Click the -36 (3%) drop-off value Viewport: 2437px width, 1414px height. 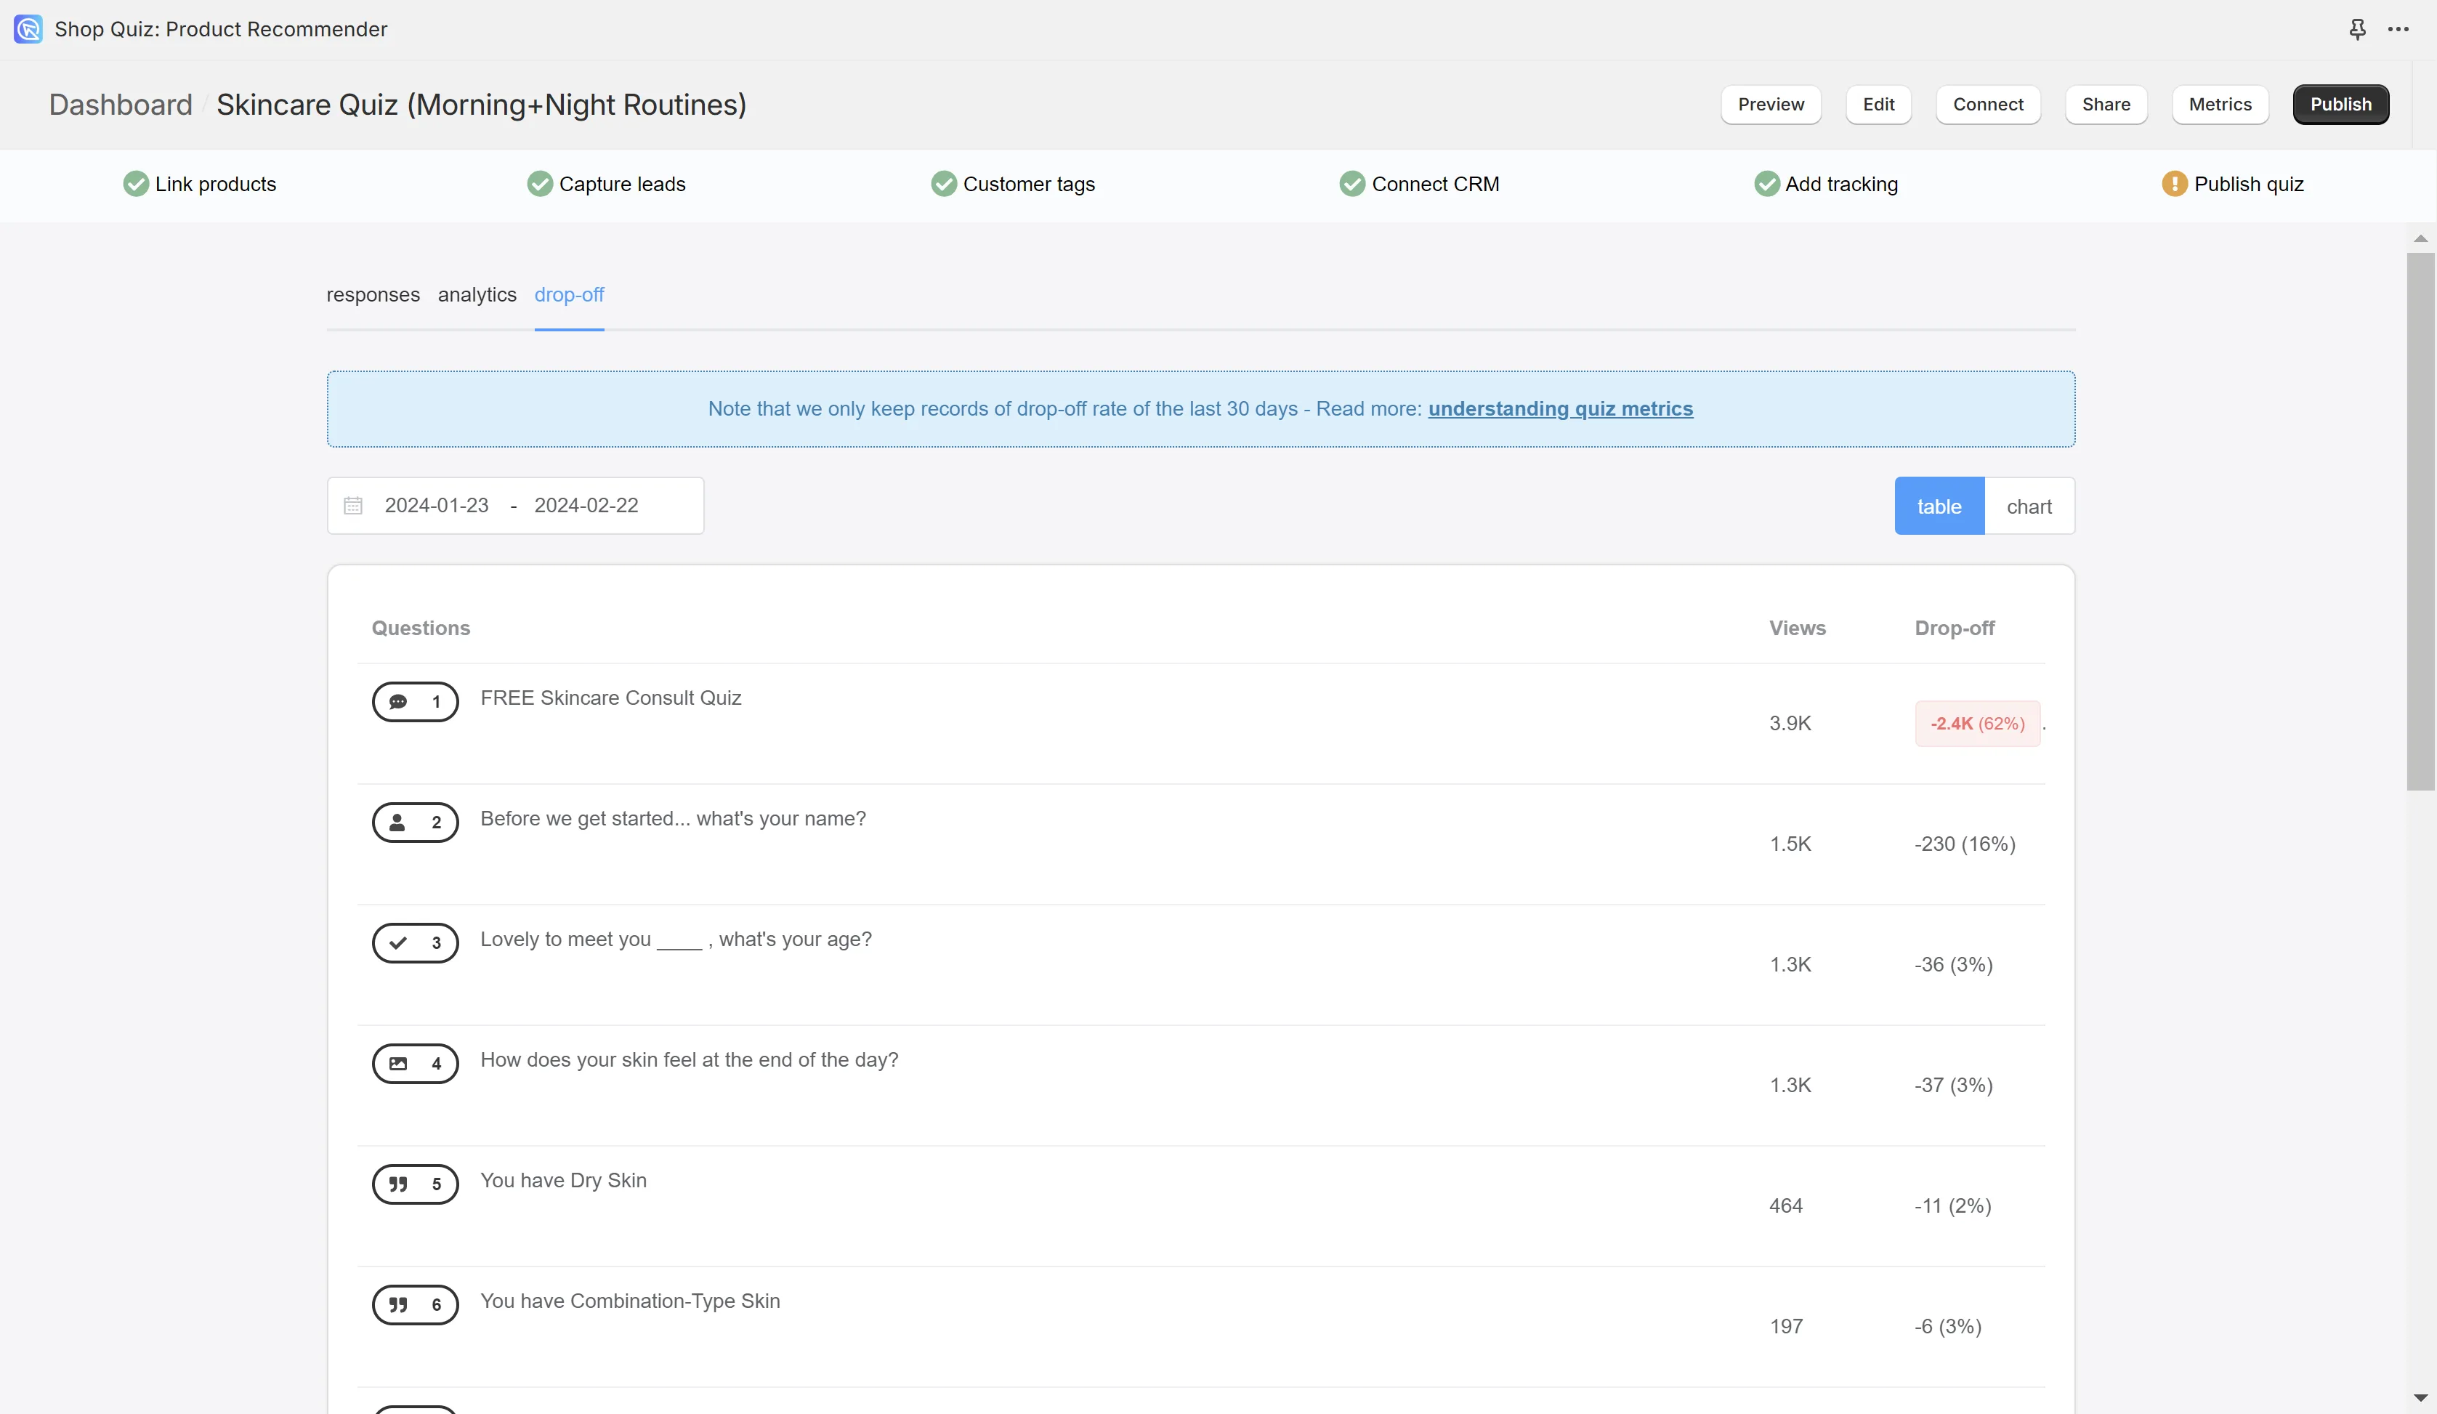[x=1954, y=965]
